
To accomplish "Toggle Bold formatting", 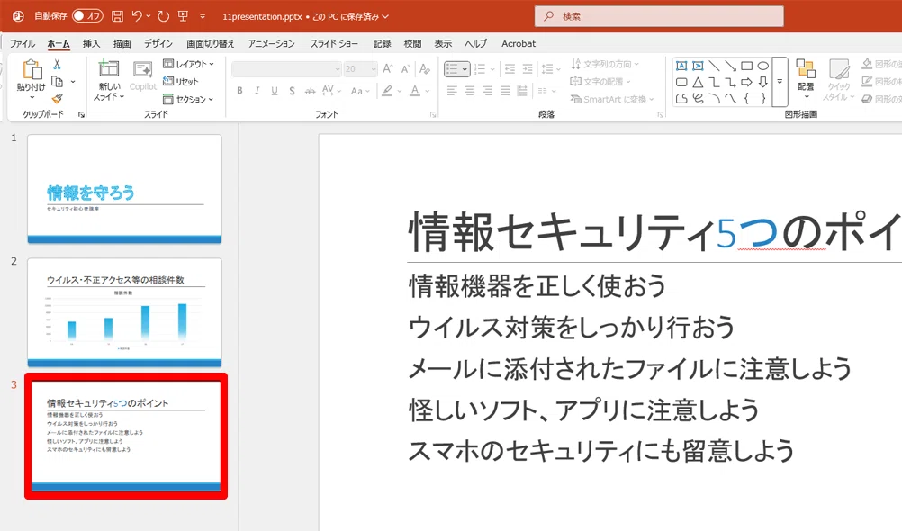I will [239, 91].
